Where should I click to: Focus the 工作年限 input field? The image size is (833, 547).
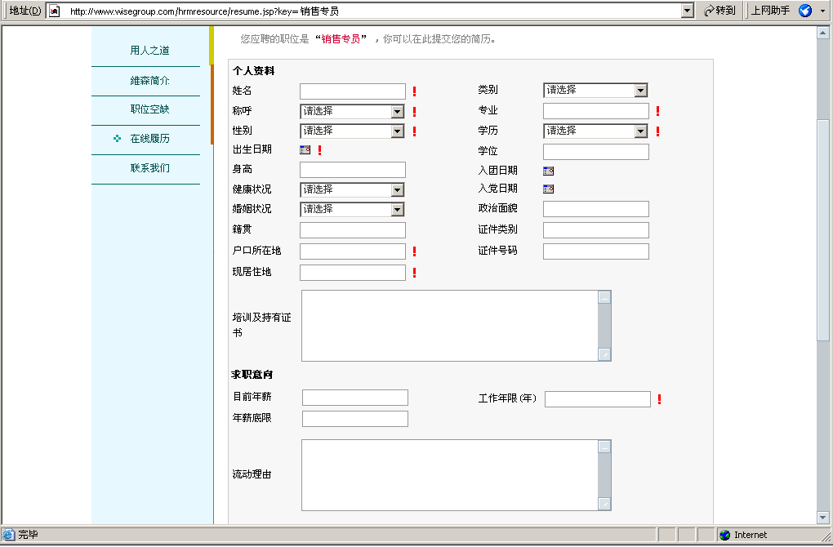click(598, 399)
